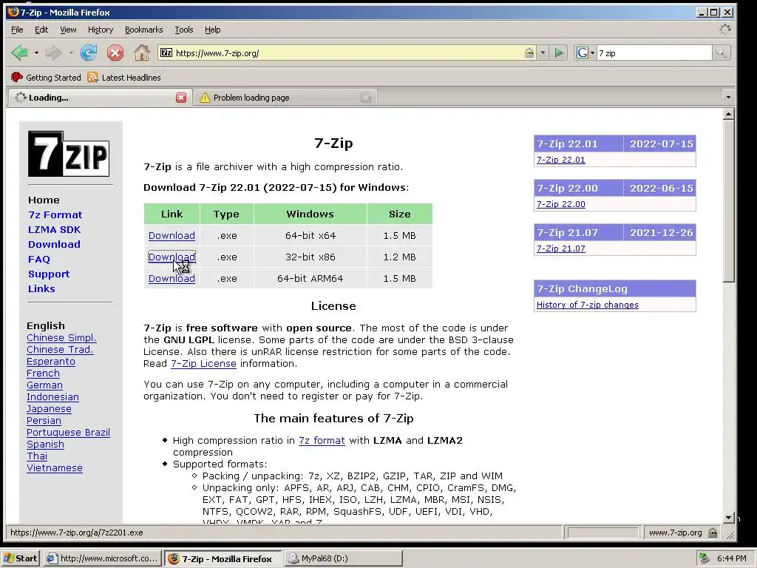Download the 64-bit x64 .exe

click(x=172, y=236)
